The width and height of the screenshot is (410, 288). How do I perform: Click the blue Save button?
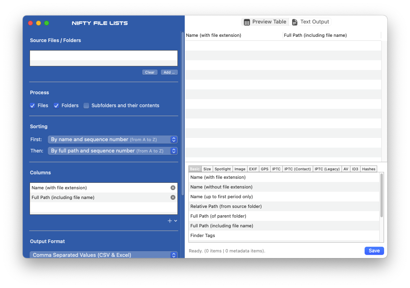click(374, 251)
